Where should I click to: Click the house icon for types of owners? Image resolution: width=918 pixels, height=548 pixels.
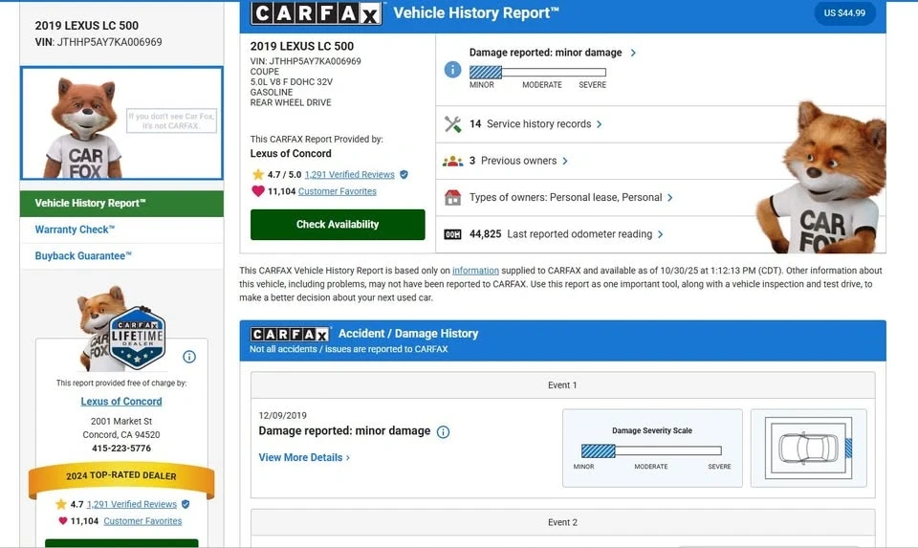(452, 197)
